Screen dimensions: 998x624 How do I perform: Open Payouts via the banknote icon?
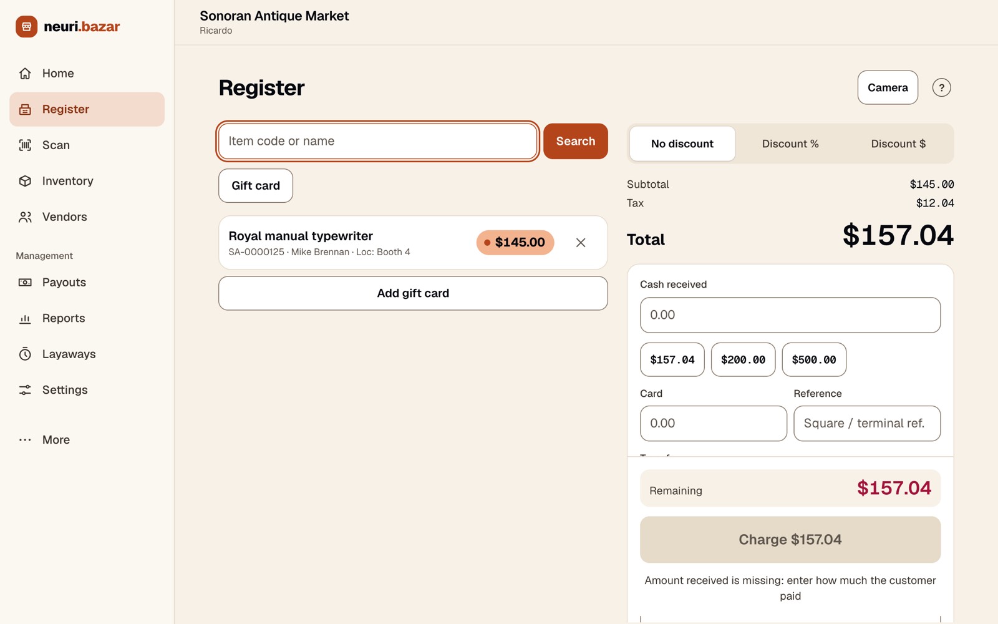click(25, 283)
